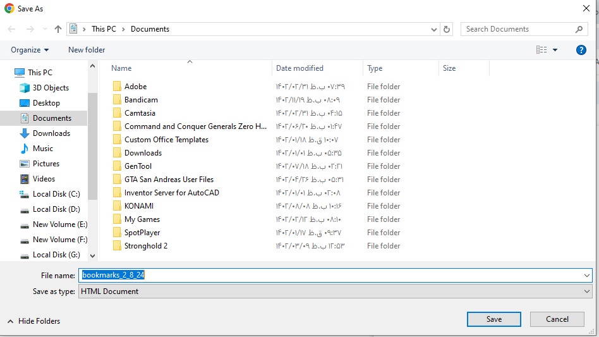This screenshot has height=337, width=599.
Task: Click Documents in the address breadcrumb
Action: point(150,29)
